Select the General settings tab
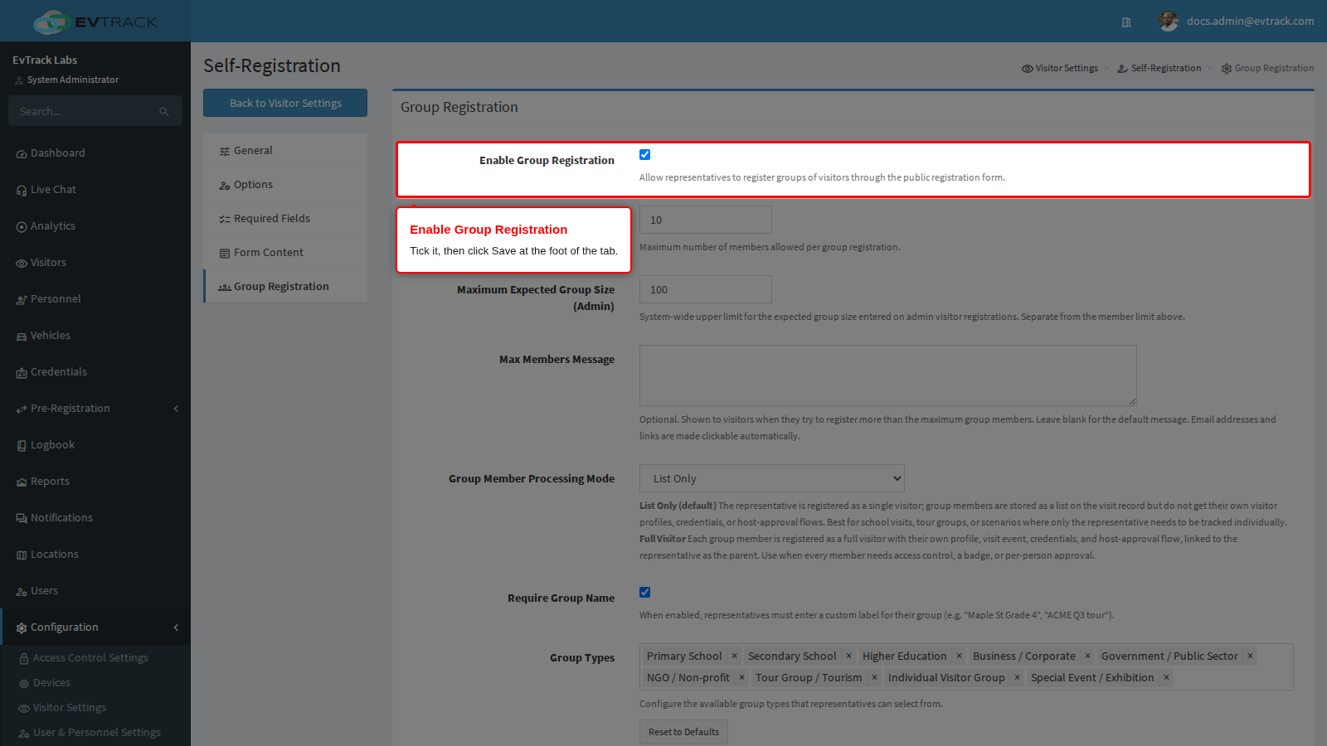Viewport: 1327px width, 746px height. coord(285,151)
